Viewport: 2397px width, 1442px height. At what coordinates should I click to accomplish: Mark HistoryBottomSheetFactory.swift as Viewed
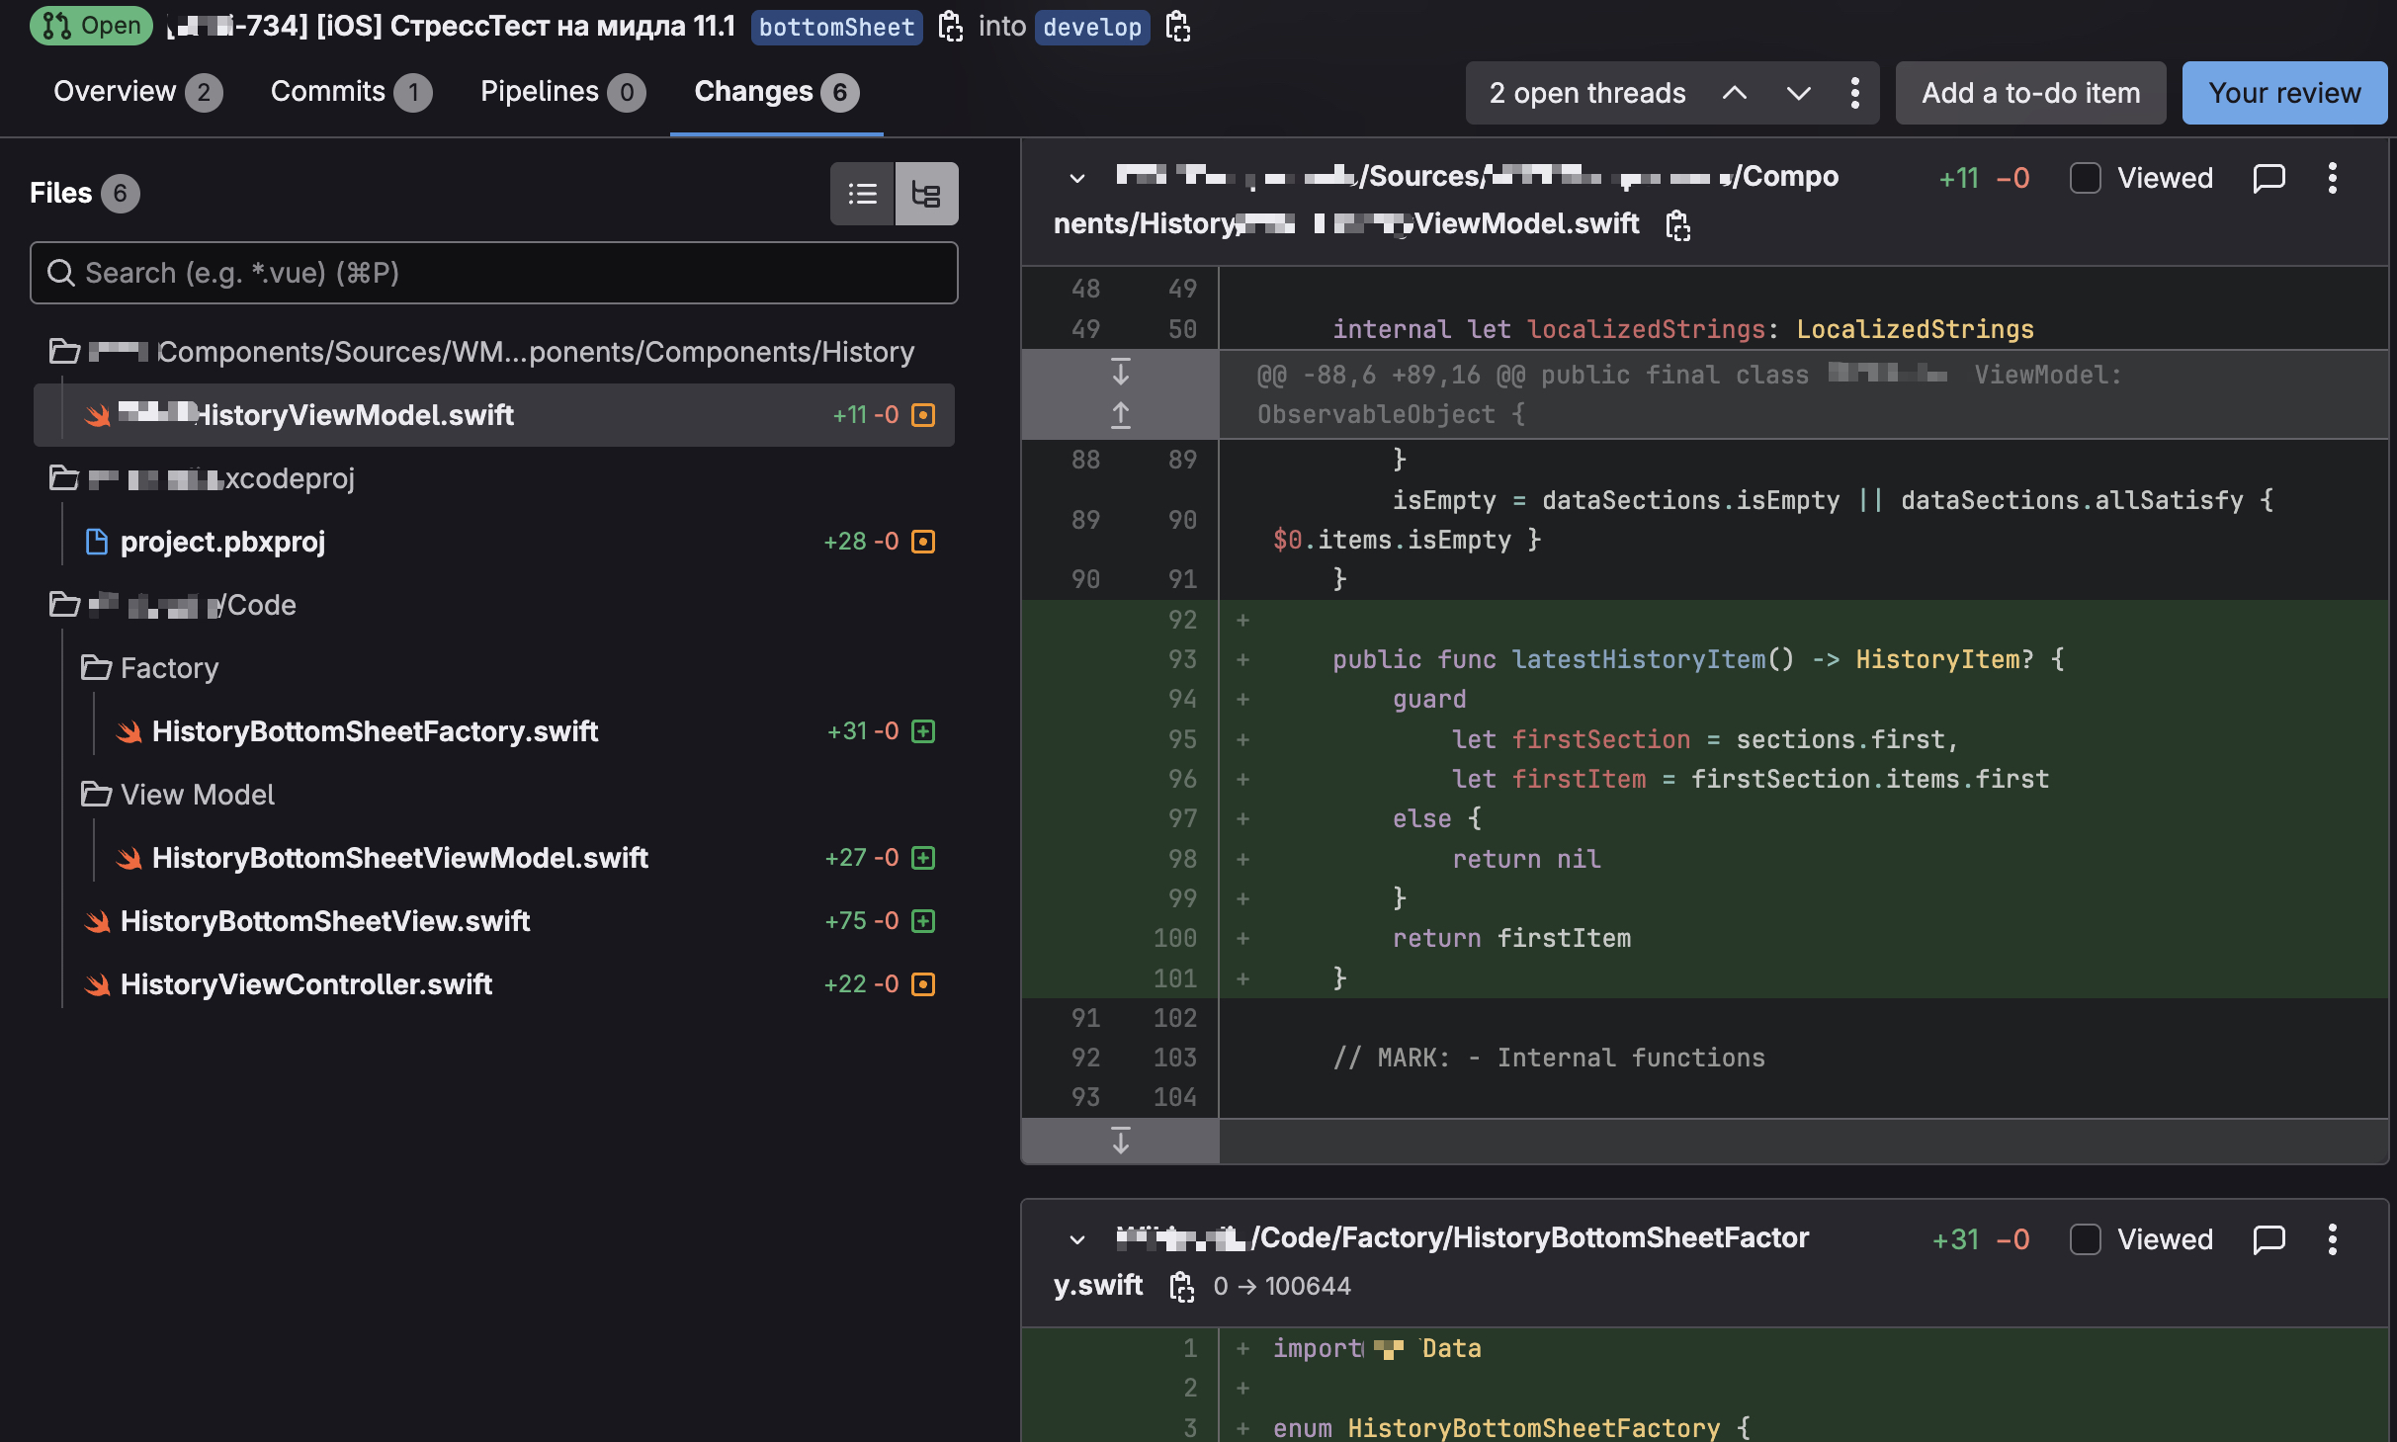click(x=2085, y=1239)
